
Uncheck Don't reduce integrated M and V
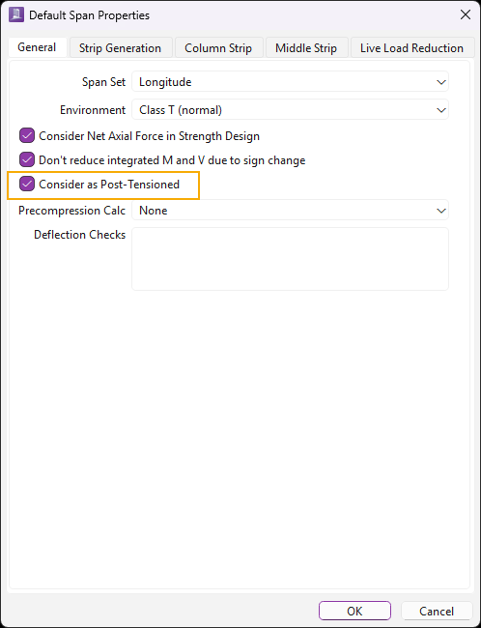pyautogui.click(x=27, y=160)
